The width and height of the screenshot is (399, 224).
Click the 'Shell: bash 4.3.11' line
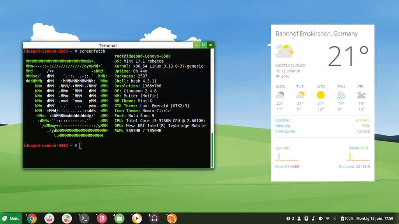pyautogui.click(x=135, y=81)
